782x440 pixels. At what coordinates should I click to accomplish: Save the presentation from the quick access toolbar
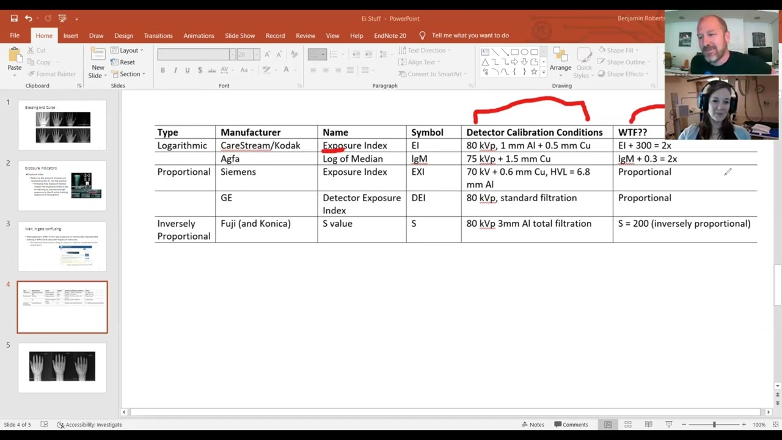[x=14, y=18]
